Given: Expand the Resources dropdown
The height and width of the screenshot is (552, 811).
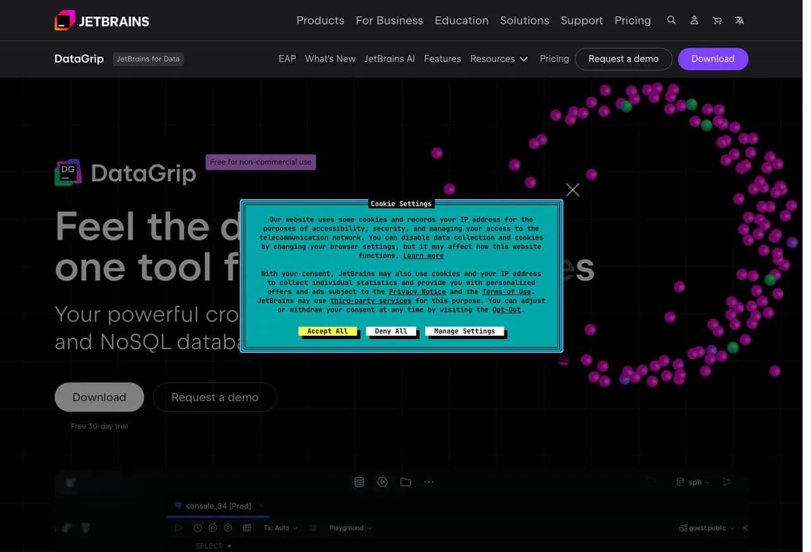Looking at the screenshot, I should point(499,59).
